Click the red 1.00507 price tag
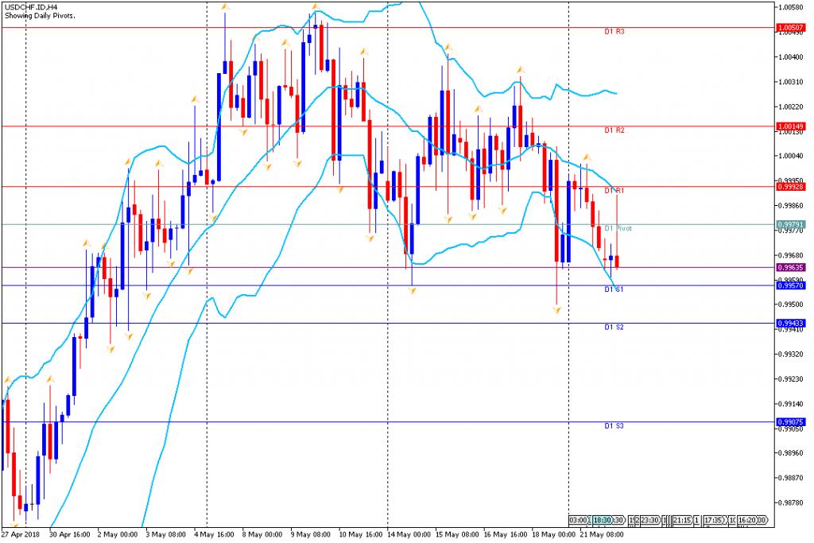Screen dimensions: 814x543 point(792,27)
